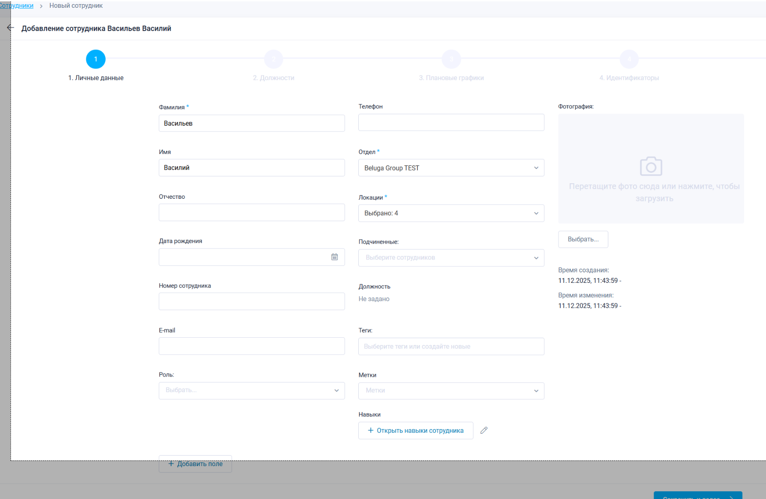The width and height of the screenshot is (766, 499).
Task: Go to step 2 Должности
Action: (x=273, y=59)
